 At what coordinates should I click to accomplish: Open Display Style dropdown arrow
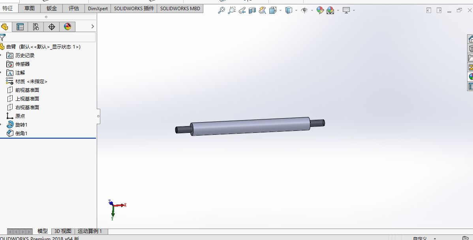[x=296, y=11]
